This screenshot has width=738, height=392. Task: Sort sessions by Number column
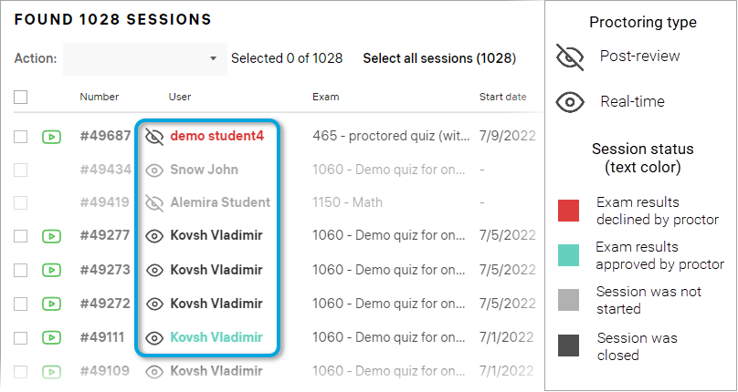(x=99, y=97)
